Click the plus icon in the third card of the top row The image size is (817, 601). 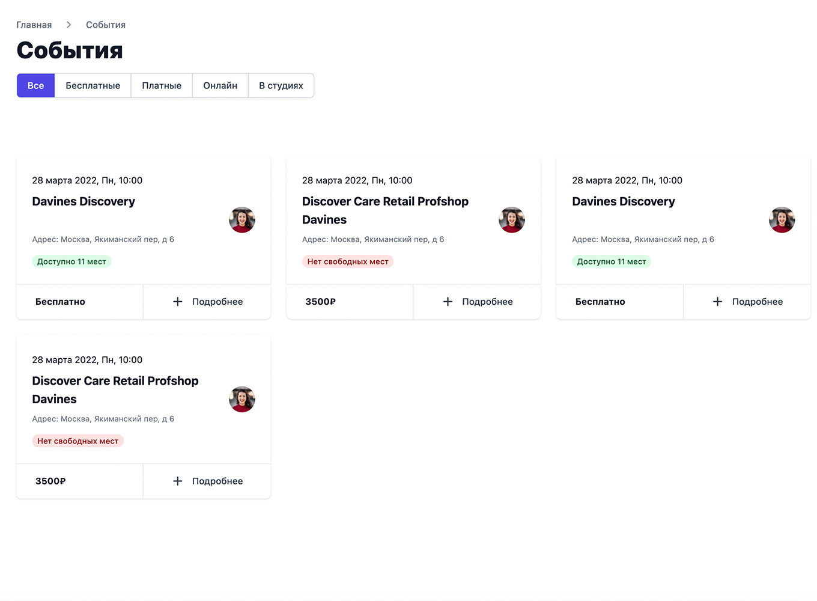(x=717, y=302)
